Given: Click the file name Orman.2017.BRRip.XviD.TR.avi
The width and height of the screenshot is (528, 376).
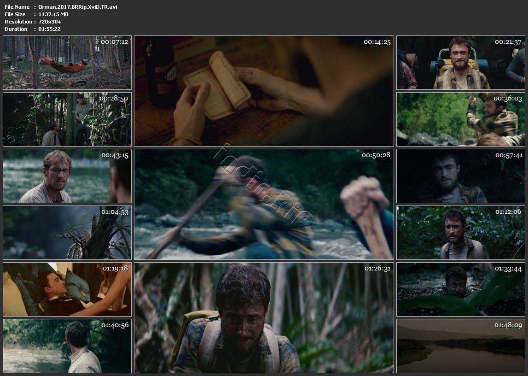Looking at the screenshot, I should (78, 7).
